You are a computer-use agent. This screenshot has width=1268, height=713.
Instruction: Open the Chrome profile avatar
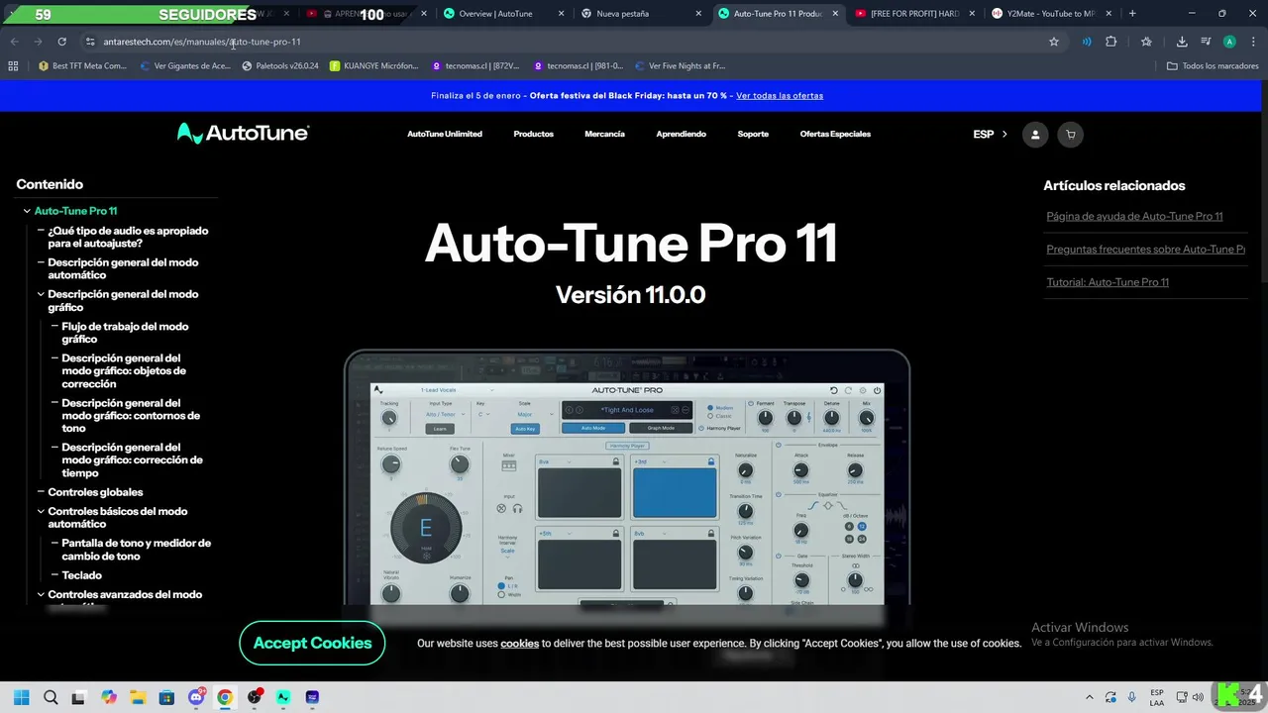1229,42
